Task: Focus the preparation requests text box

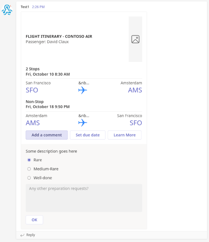Action: (x=84, y=198)
